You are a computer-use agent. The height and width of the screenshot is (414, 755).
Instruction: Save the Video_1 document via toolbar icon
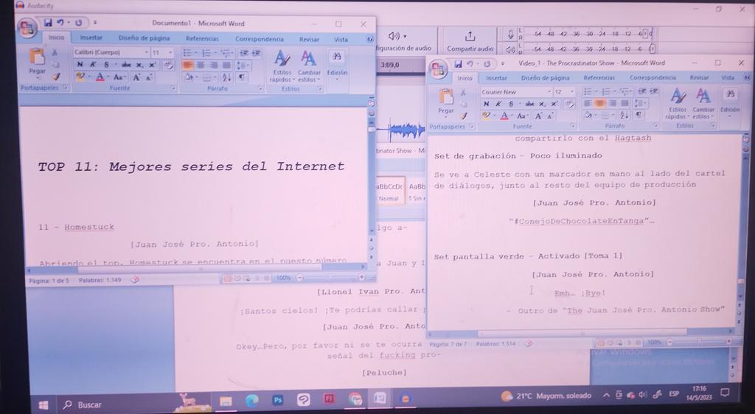pos(458,63)
